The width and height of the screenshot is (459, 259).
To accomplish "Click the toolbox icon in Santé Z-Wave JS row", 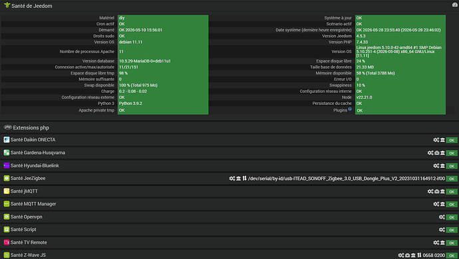I will tap(408, 255).
